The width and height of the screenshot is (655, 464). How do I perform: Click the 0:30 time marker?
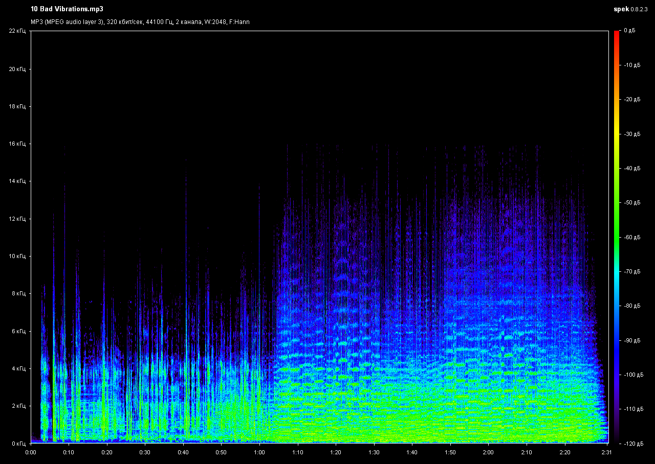point(145,452)
